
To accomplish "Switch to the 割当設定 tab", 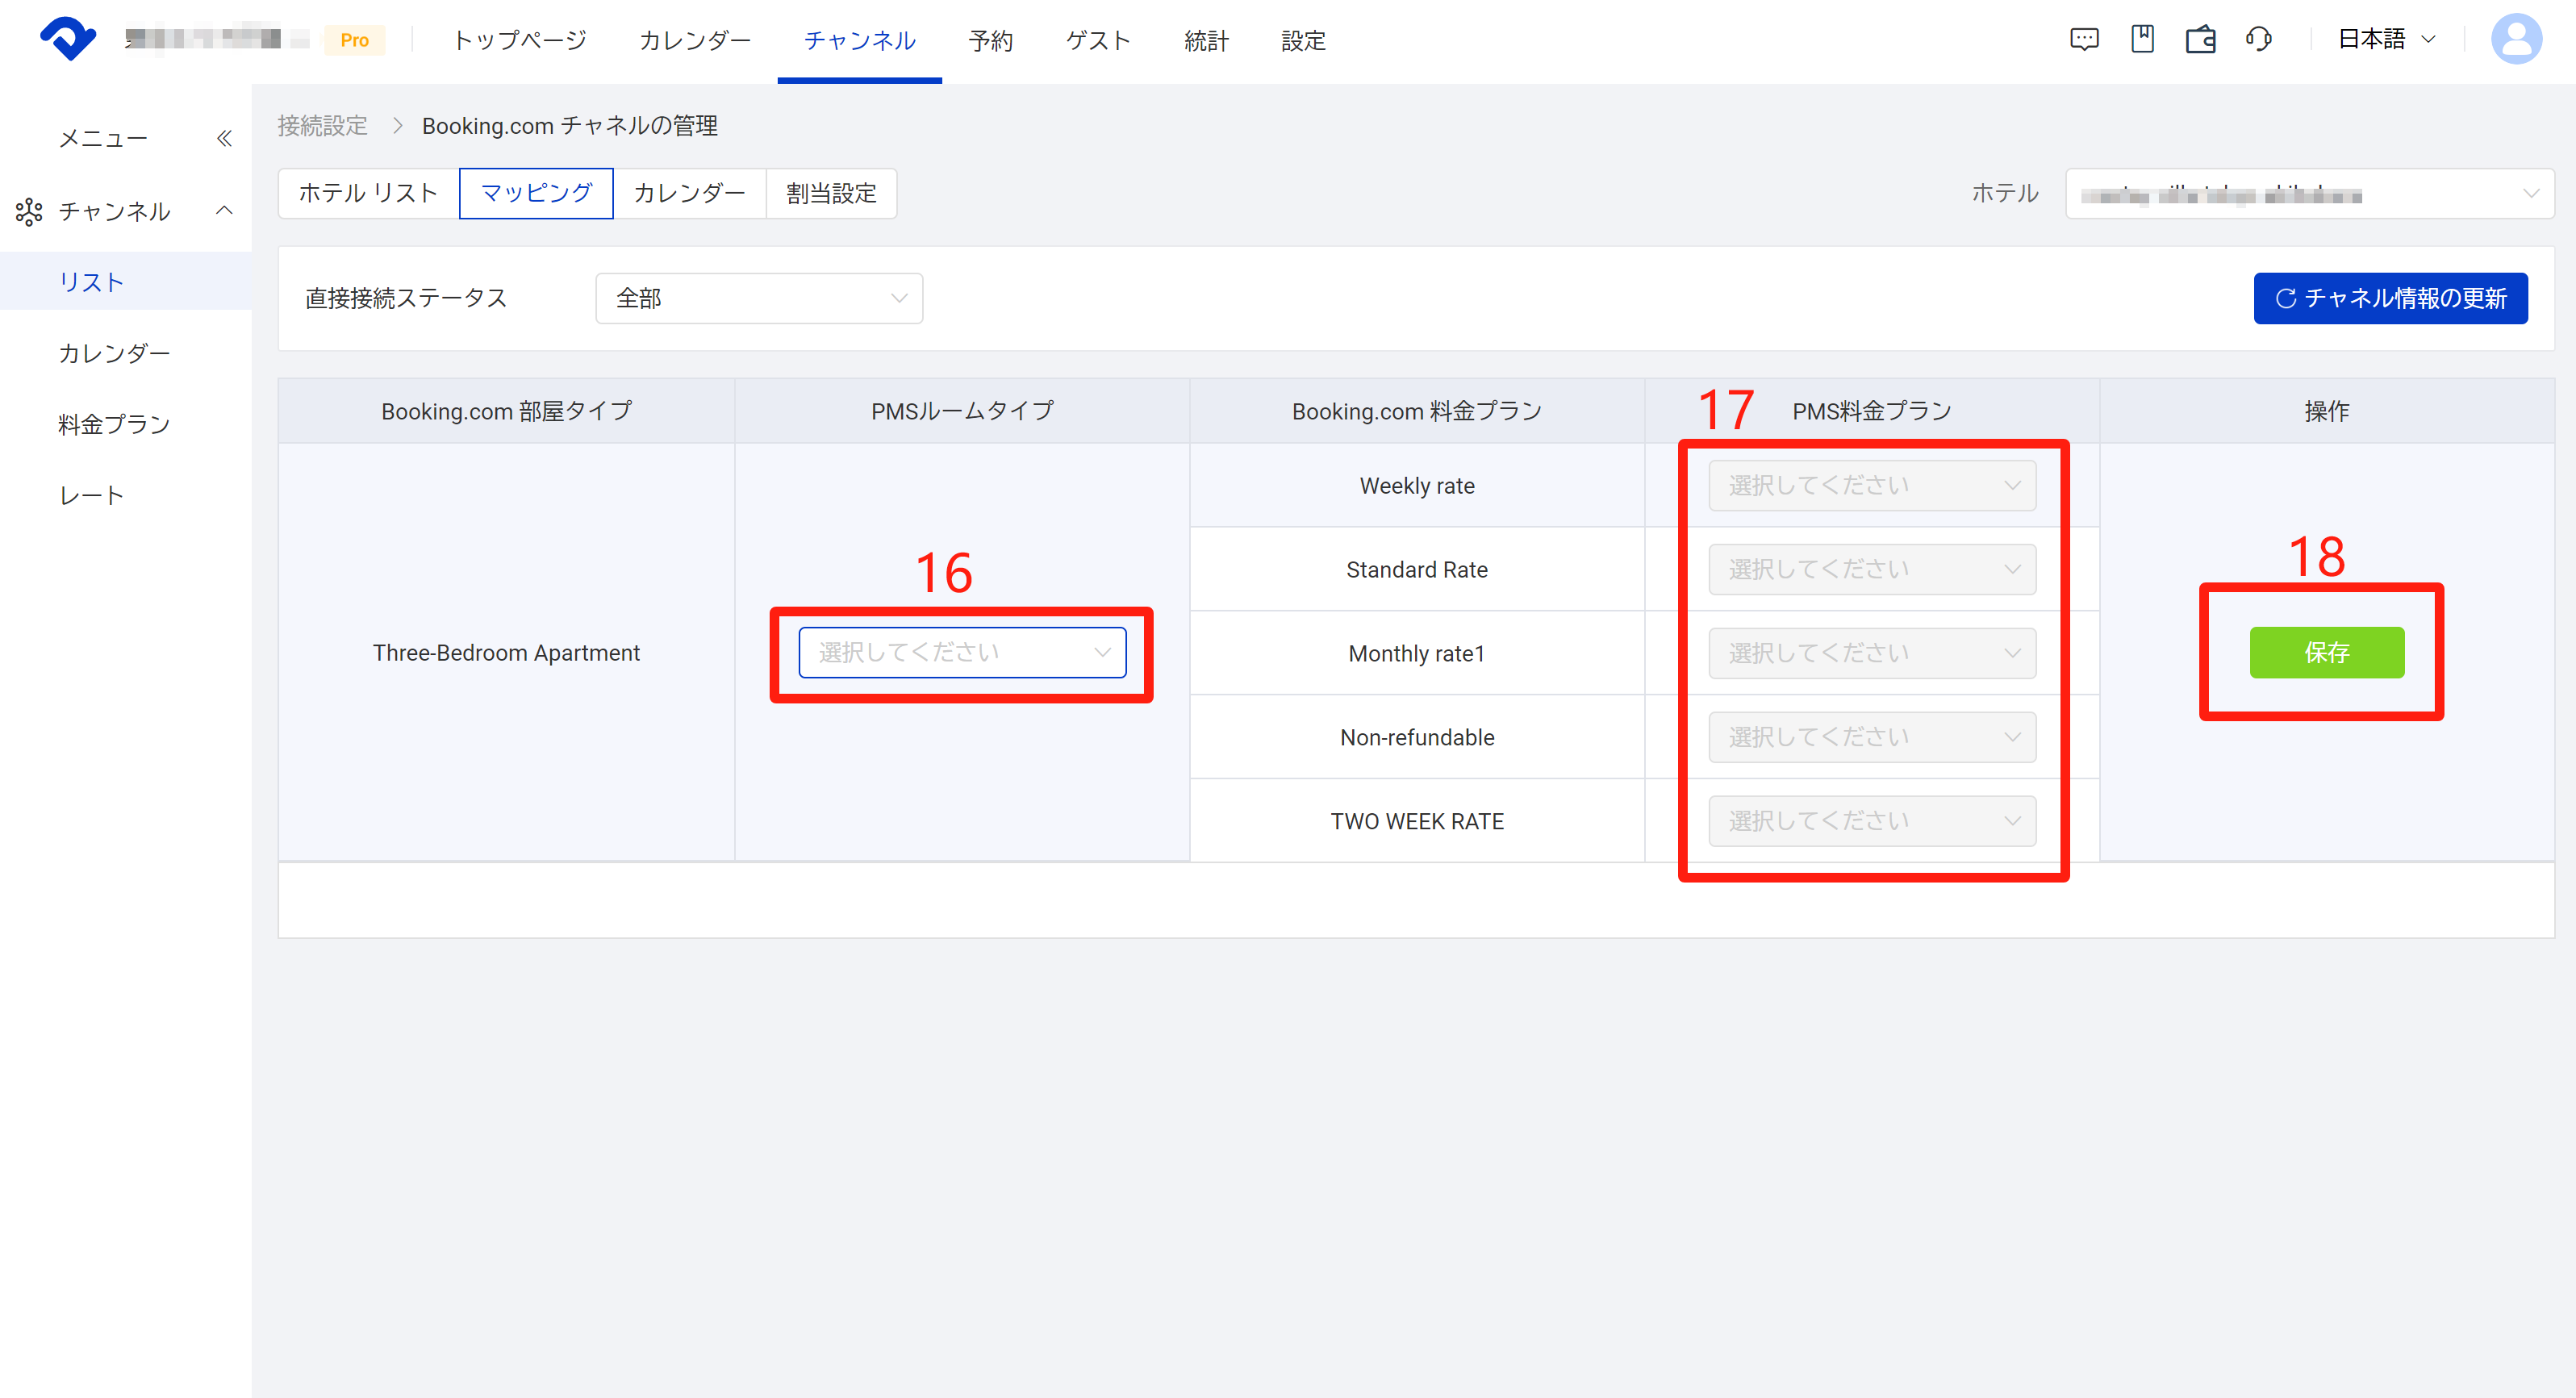I will coord(831,194).
